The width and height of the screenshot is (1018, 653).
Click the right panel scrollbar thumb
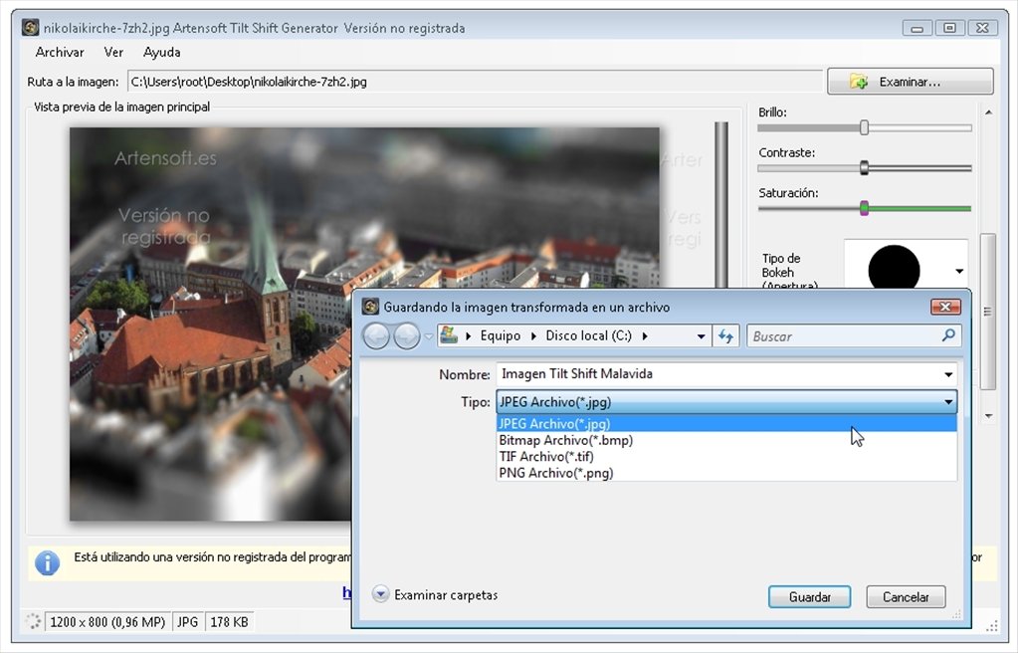[987, 312]
